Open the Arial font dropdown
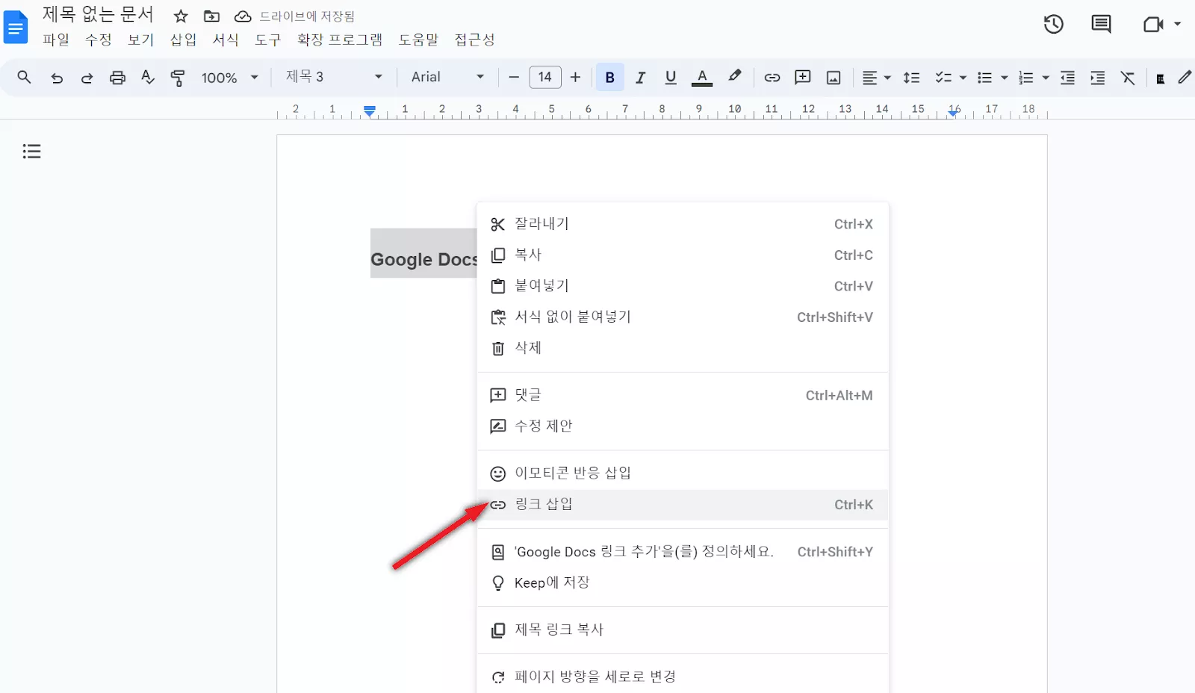1195x693 pixels. (x=447, y=77)
